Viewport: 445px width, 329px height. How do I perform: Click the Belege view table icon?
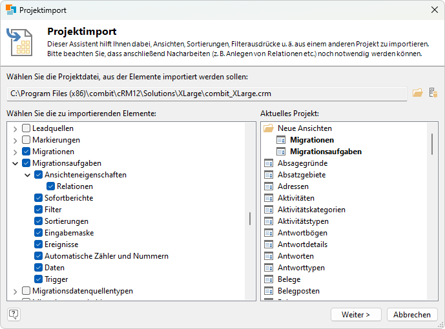tap(269, 279)
